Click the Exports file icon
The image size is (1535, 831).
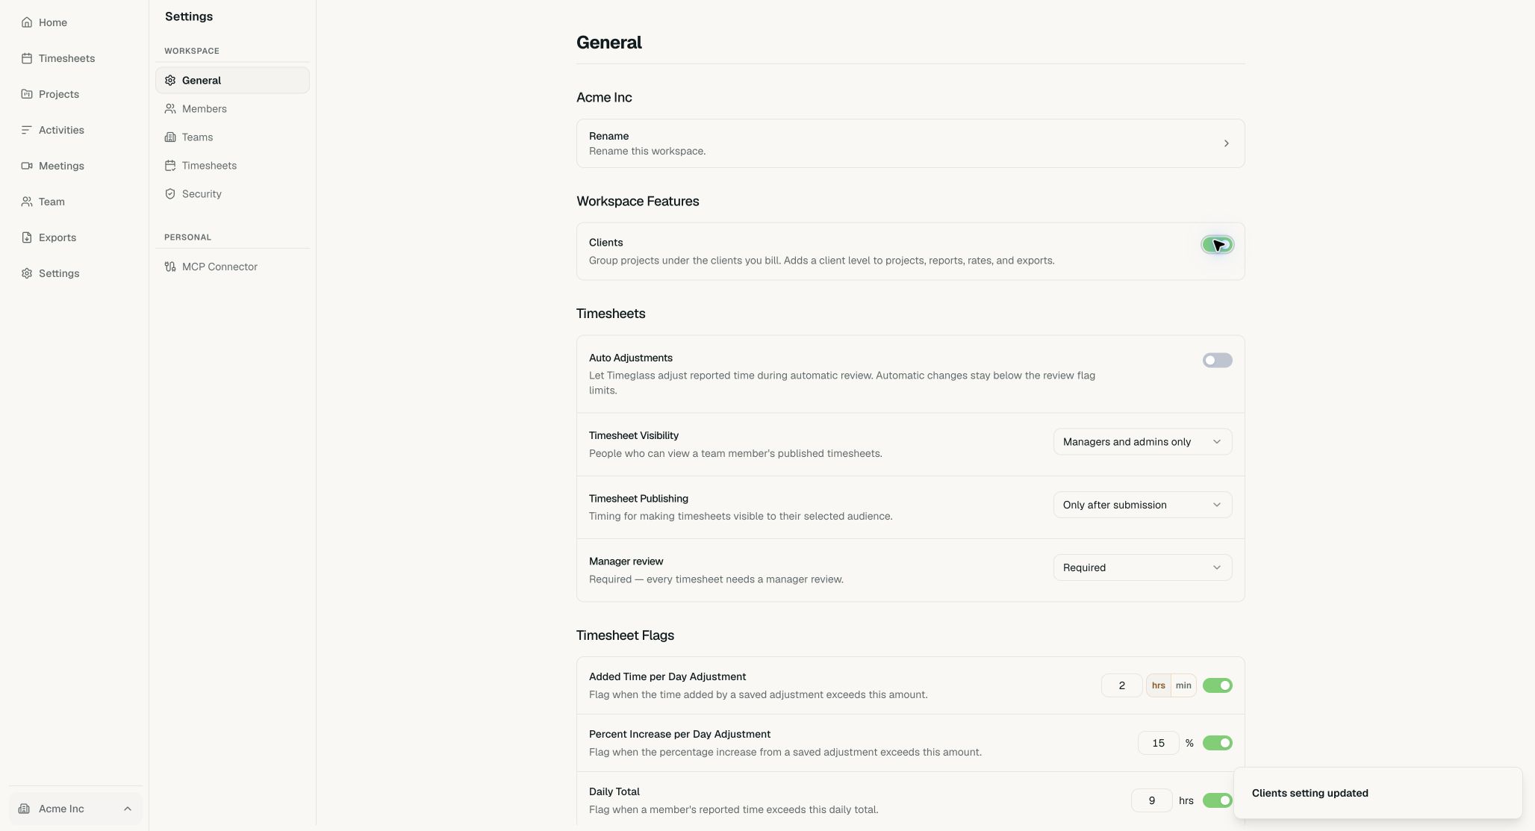pos(27,237)
